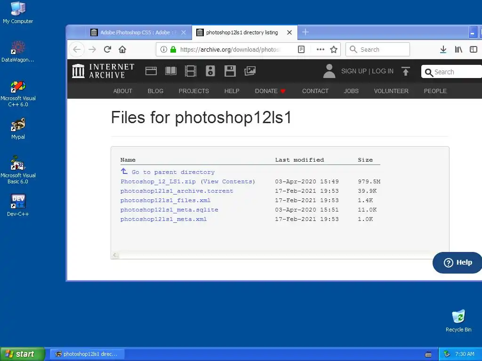Open a new browser tab
The height and width of the screenshot is (361, 482).
[x=305, y=32]
